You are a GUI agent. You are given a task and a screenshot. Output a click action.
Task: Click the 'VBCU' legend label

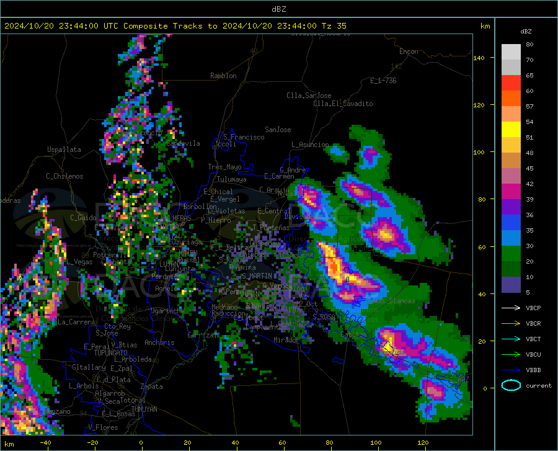[533, 355]
